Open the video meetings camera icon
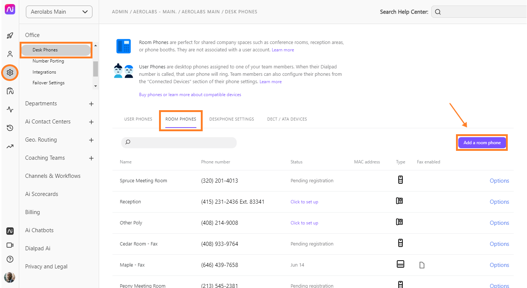 click(10, 245)
